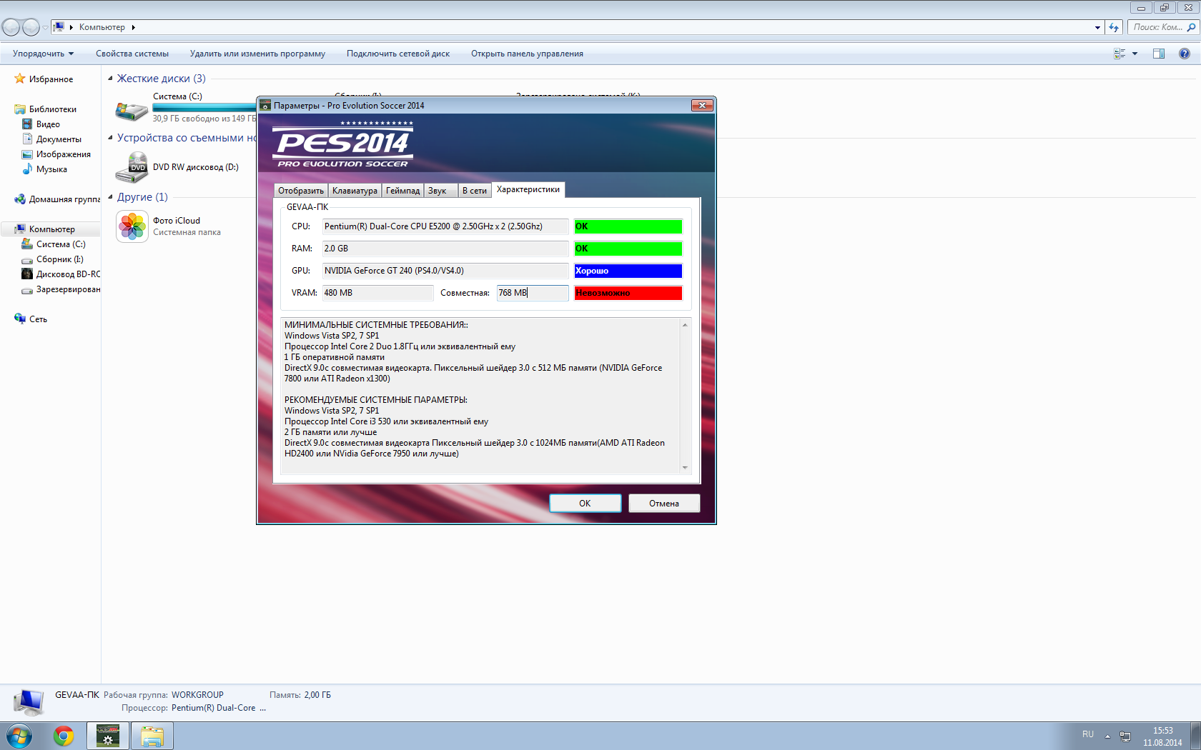Click Открыть панель управления
Image resolution: width=1201 pixels, height=750 pixels.
(x=527, y=54)
